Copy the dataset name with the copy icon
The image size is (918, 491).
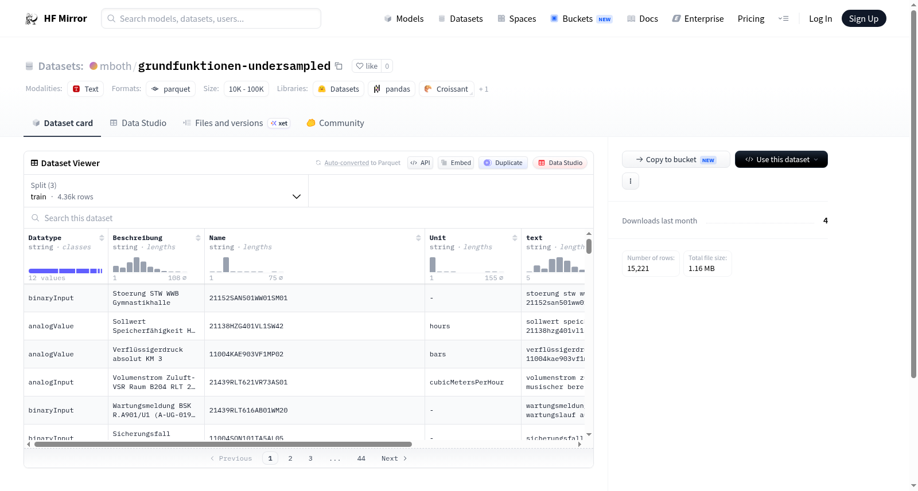click(339, 66)
